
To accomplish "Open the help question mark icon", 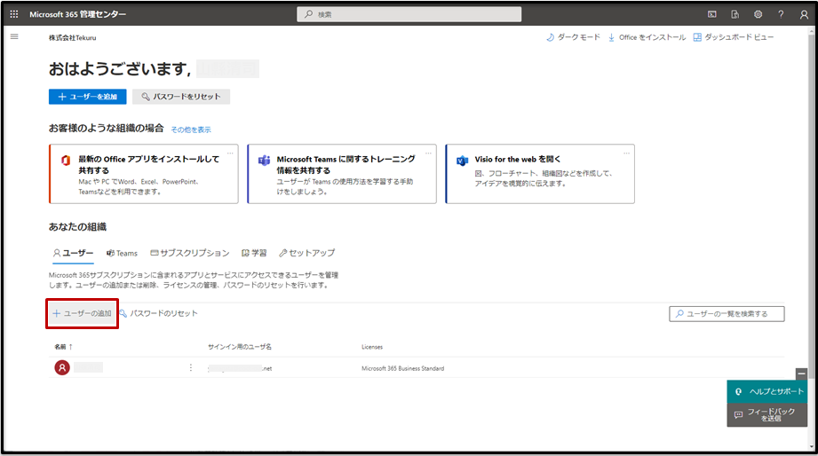I will [781, 14].
